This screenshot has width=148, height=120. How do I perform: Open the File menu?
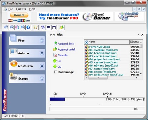pos(11,9)
